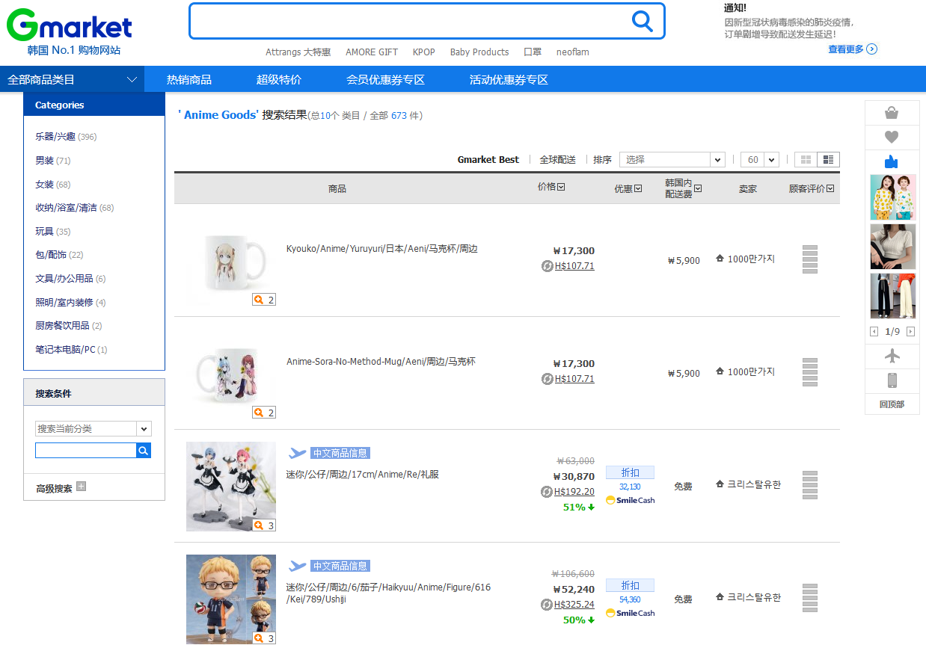Open the 超级特价 nav tab

(x=278, y=79)
